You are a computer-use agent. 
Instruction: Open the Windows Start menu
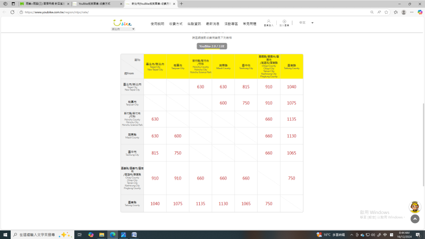point(5,235)
